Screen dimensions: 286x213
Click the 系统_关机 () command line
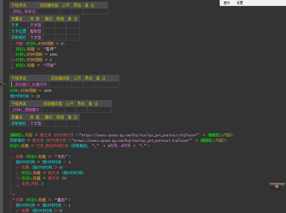click(x=33, y=184)
